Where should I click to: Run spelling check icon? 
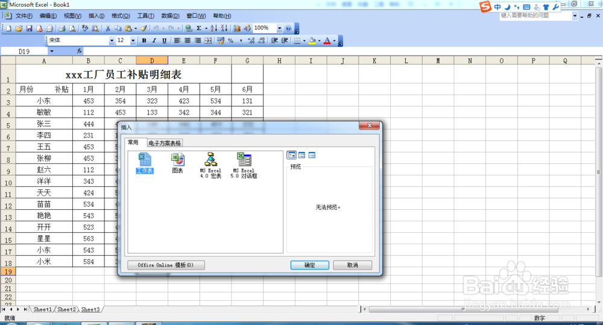tap(84, 28)
